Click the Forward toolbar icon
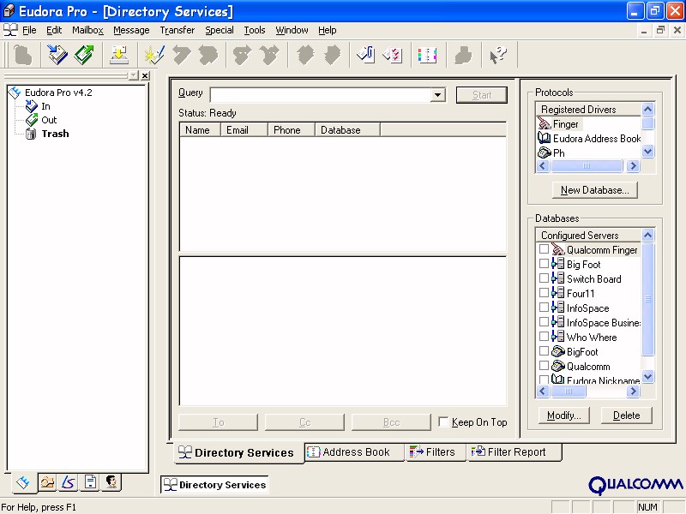The width and height of the screenshot is (686, 514). click(x=243, y=55)
